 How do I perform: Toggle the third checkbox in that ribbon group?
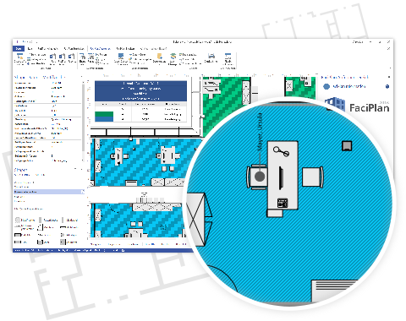pos(181,63)
